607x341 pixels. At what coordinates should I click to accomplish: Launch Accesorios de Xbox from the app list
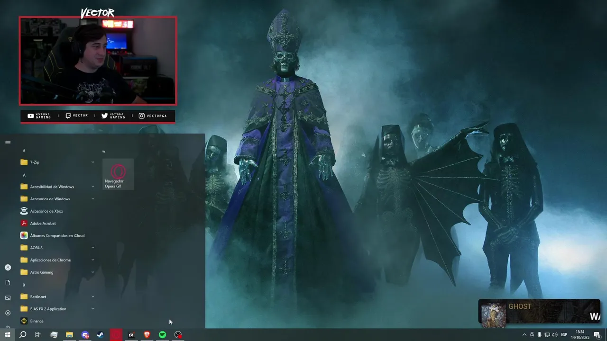point(57,211)
